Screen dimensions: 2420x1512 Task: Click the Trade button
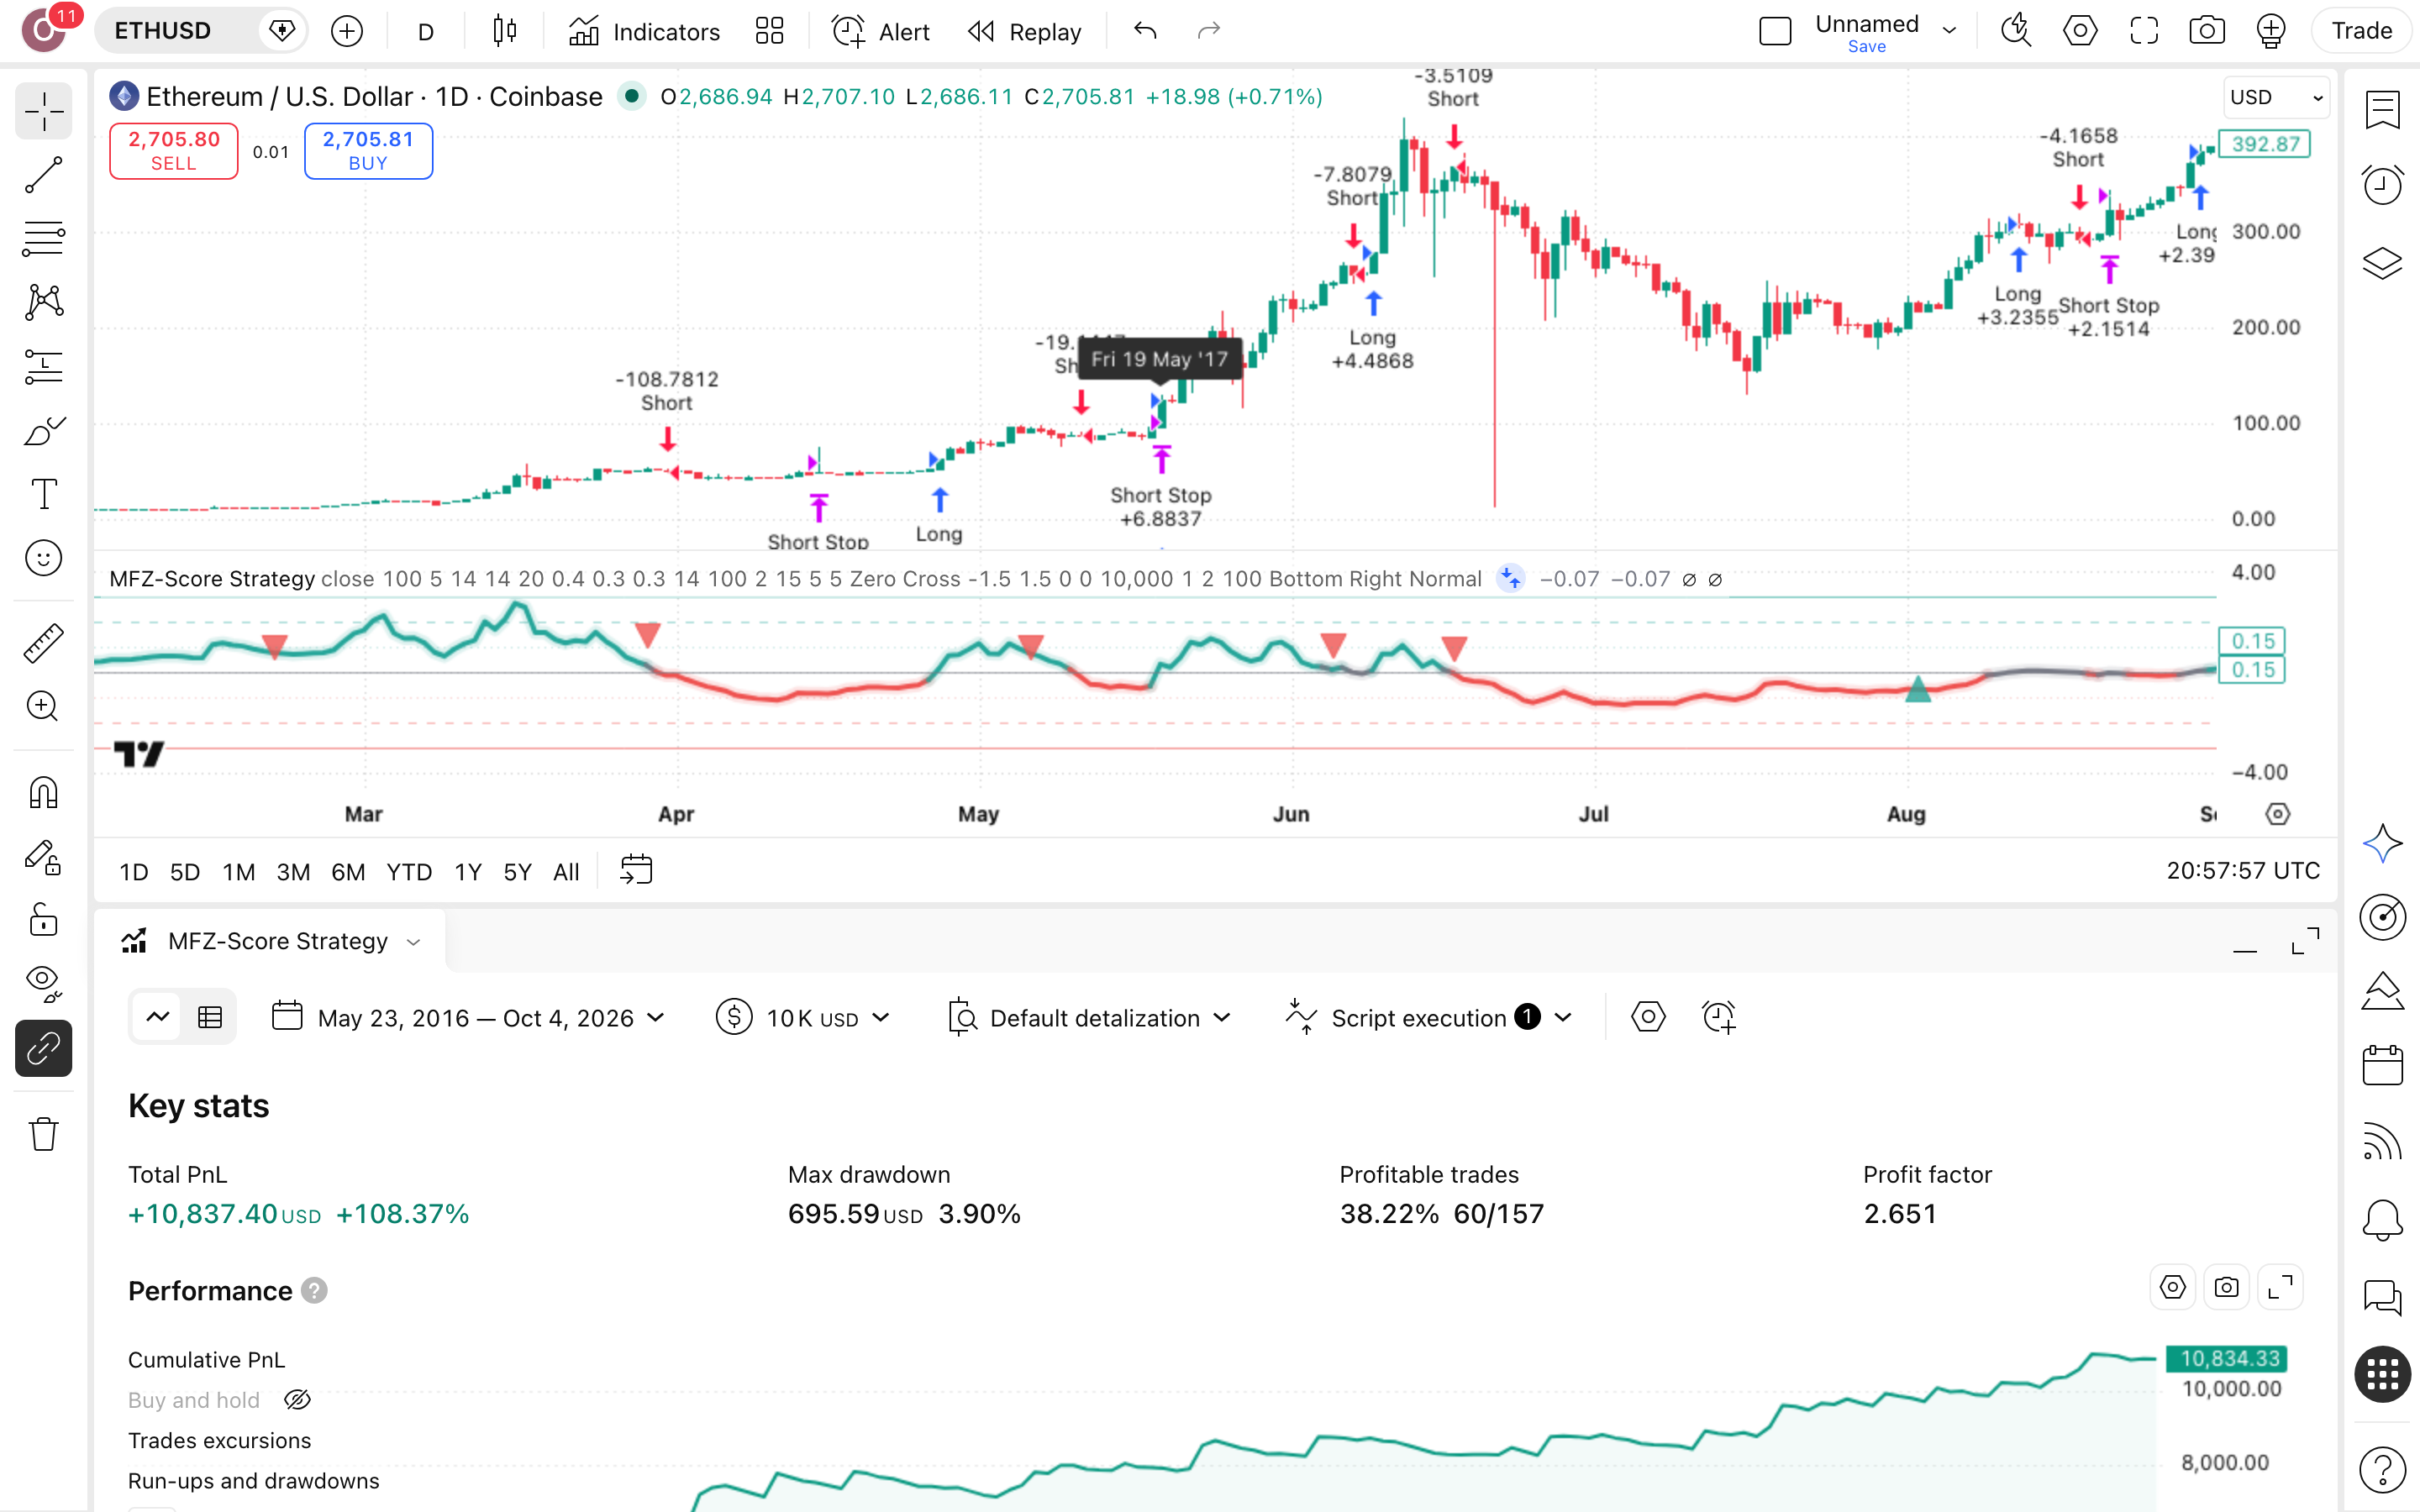click(x=2361, y=31)
